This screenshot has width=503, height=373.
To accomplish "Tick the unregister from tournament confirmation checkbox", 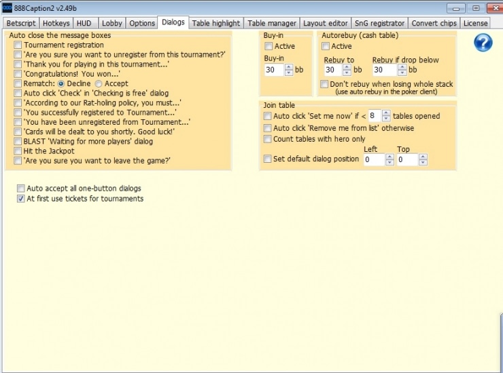I will [18, 55].
